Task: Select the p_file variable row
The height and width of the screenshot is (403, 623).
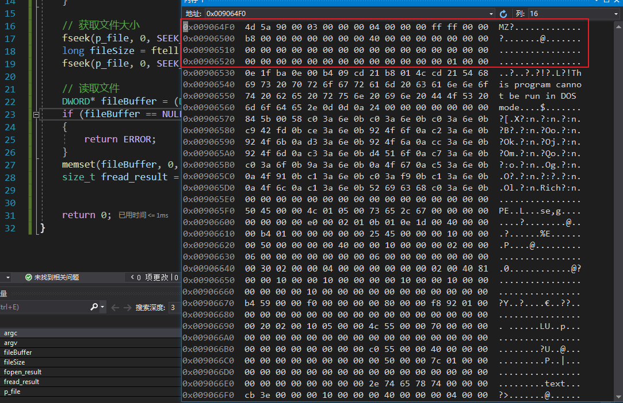Action: (x=12, y=392)
